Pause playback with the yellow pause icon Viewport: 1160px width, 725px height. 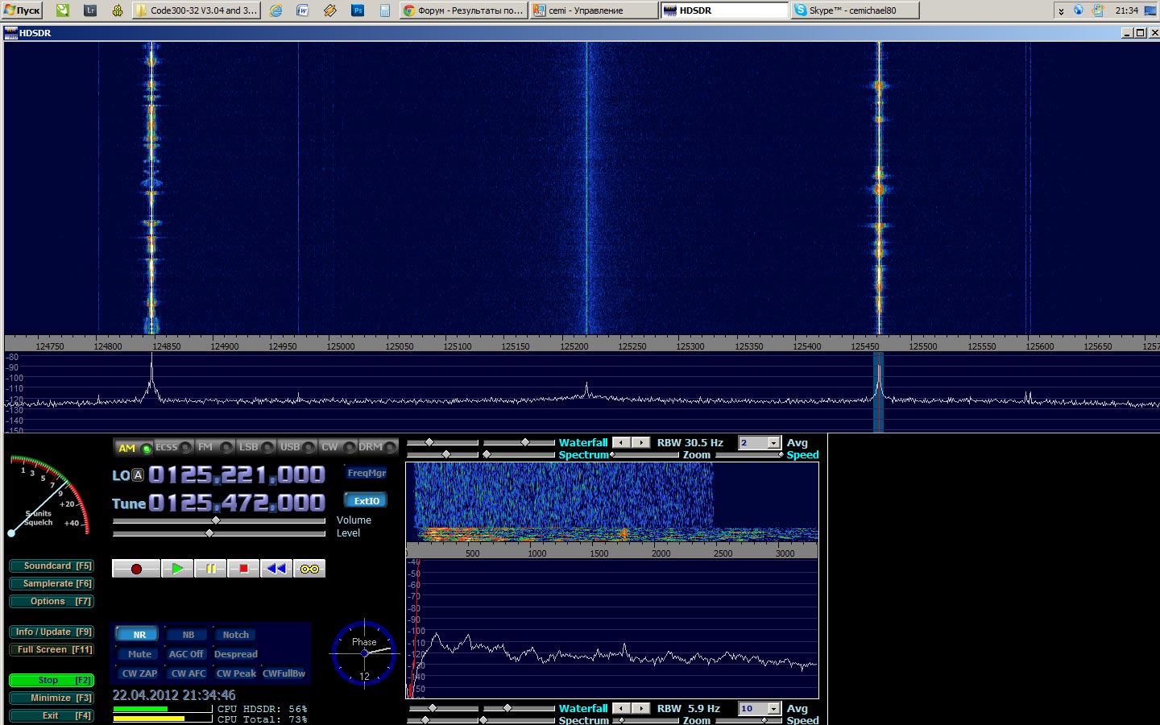210,569
